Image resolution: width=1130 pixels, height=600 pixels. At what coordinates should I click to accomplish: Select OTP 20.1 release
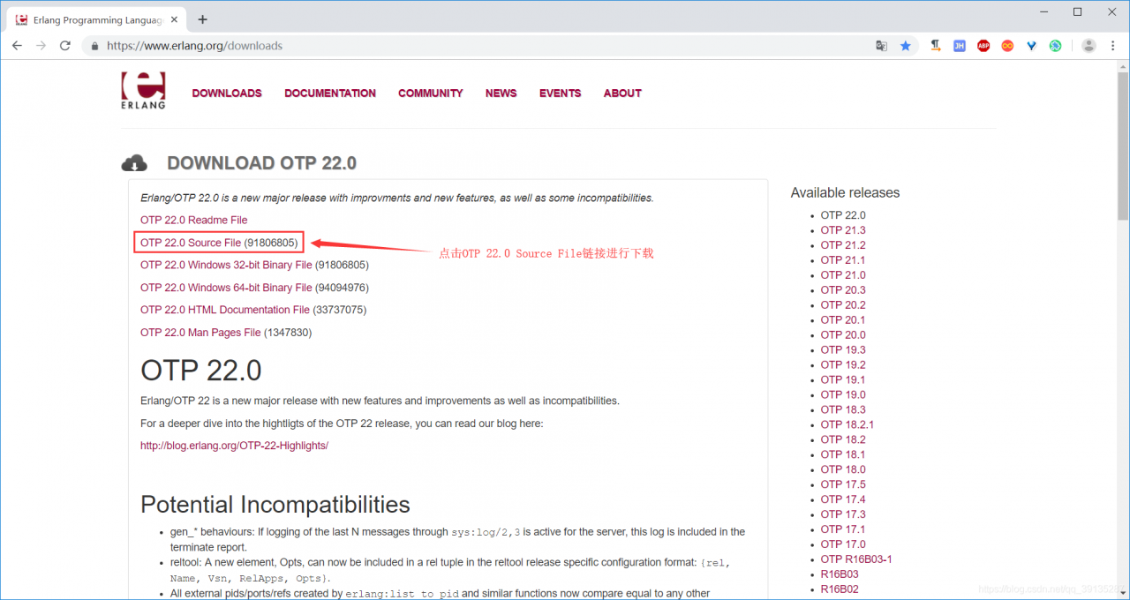(x=843, y=320)
